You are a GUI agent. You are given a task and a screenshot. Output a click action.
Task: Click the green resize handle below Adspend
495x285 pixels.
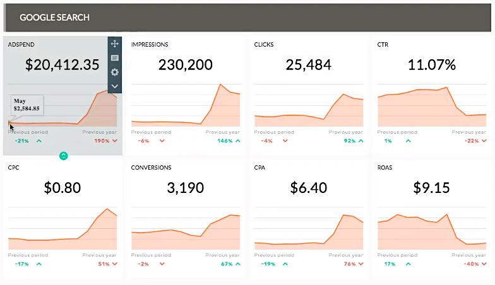(x=63, y=155)
